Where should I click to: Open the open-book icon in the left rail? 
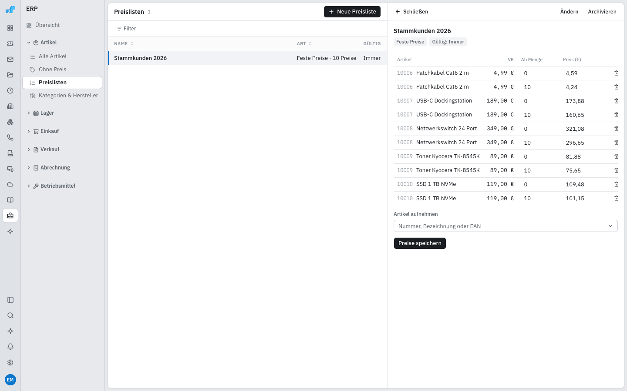[x=10, y=200]
